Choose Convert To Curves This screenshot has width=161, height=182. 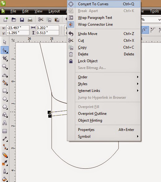click(x=104, y=4)
